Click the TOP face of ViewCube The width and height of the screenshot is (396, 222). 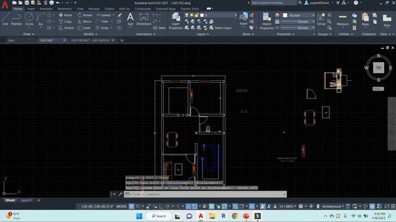(378, 68)
